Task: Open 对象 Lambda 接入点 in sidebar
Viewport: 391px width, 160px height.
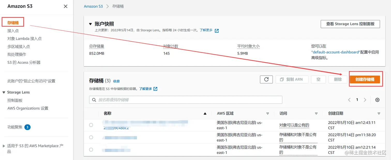Action: (25, 39)
